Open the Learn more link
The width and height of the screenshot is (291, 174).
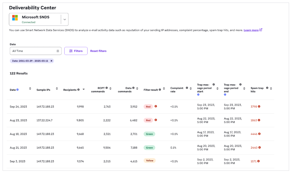(251, 30)
